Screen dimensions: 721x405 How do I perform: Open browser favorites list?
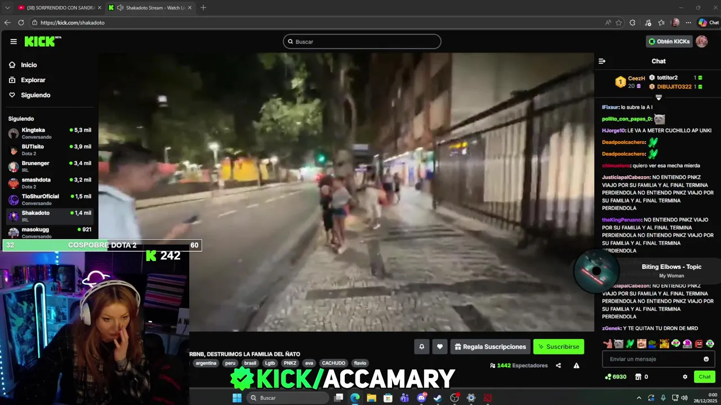point(661,22)
